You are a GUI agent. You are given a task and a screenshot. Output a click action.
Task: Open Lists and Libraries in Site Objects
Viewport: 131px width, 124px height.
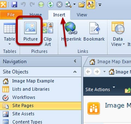pyautogui.click(x=31, y=89)
